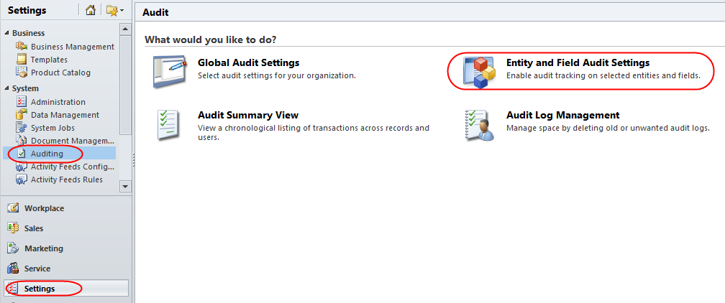Click 'Enable audit tracking on selected entities' text
The height and width of the screenshot is (303, 725).
point(603,75)
